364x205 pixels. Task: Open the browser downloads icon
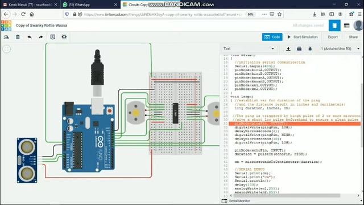[x=315, y=14]
